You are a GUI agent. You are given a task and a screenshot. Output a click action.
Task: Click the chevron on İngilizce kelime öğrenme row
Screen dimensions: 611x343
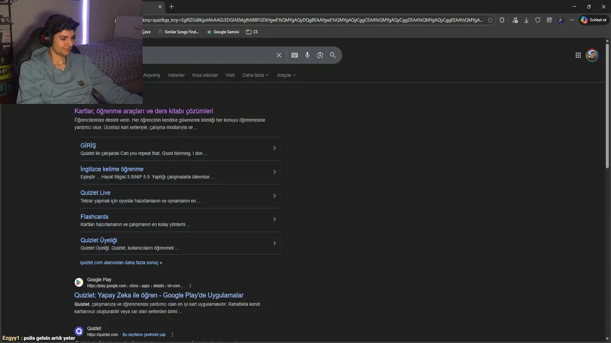click(274, 172)
